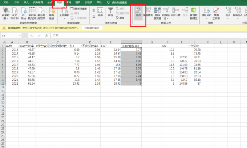Select row 11 header
The image size is (247, 148).
click(x=3, y=84)
